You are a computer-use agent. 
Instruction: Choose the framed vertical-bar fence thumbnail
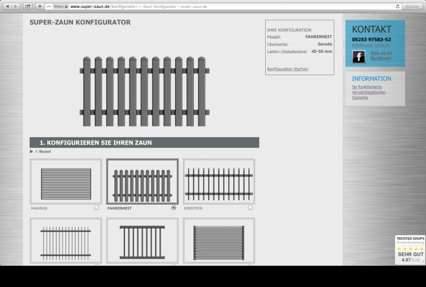click(x=142, y=240)
